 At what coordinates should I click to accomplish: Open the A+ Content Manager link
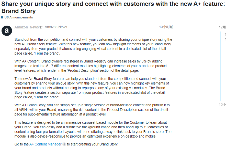pyautogui.click(x=45, y=144)
